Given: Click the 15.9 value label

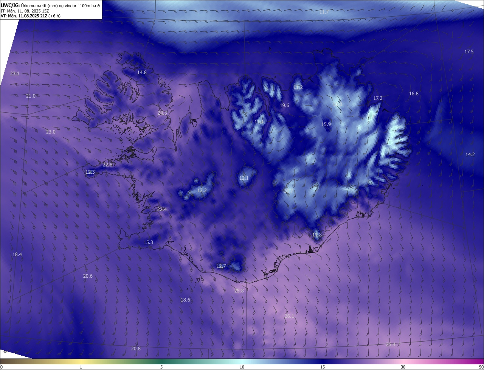Looking at the screenshot, I should (326, 124).
